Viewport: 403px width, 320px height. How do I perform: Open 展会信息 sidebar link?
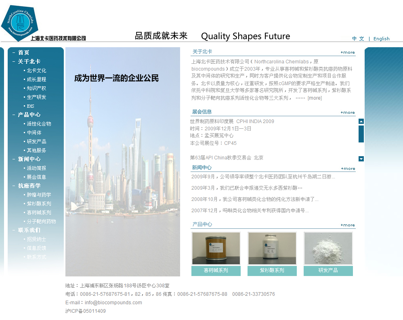coord(36,177)
